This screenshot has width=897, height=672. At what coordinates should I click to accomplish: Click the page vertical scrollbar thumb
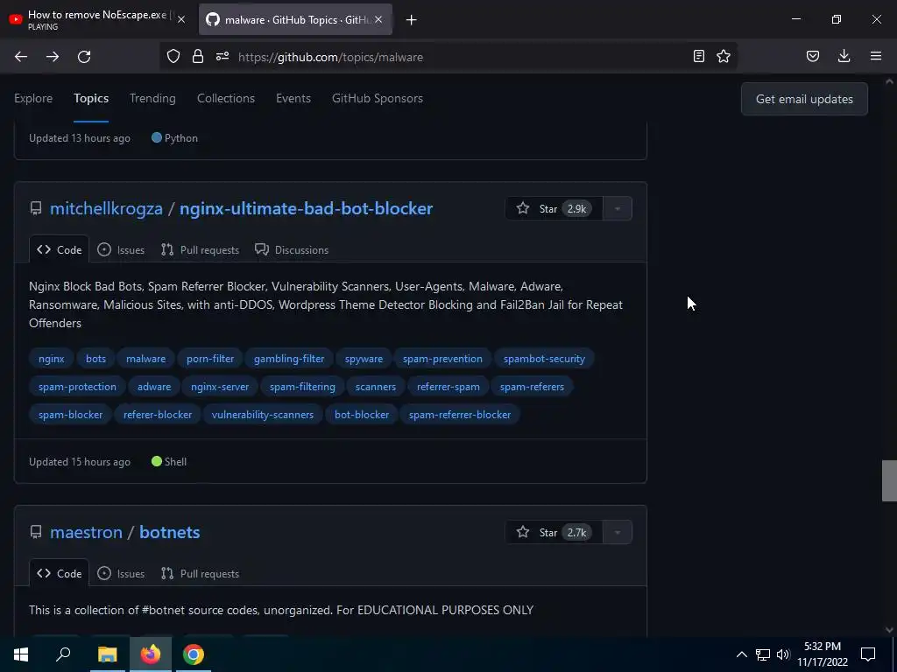click(889, 480)
